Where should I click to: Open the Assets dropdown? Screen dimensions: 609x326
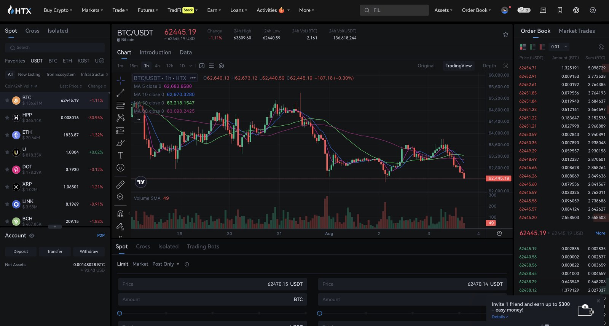[443, 10]
